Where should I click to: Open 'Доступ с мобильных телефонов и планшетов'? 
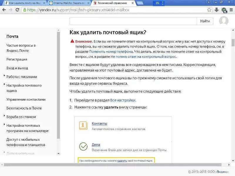[x=26, y=142]
